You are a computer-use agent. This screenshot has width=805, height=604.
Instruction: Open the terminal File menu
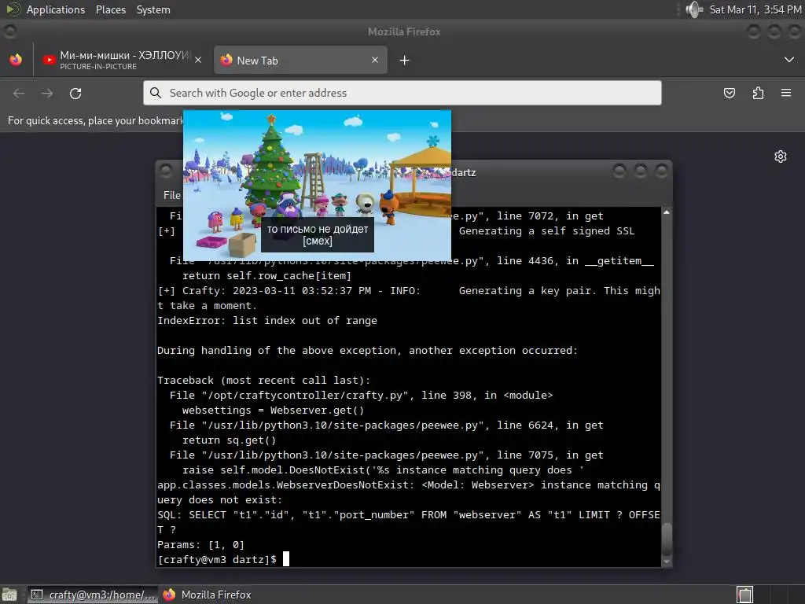point(171,195)
